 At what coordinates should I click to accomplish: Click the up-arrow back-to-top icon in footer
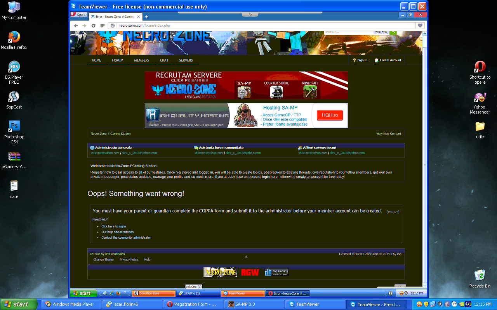pyautogui.click(x=246, y=257)
